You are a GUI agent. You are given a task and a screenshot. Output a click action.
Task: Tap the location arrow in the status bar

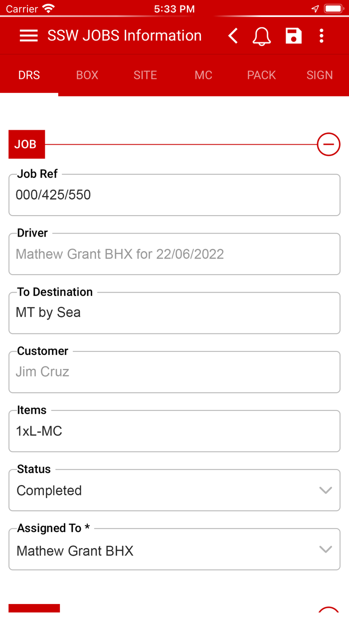[x=315, y=8]
